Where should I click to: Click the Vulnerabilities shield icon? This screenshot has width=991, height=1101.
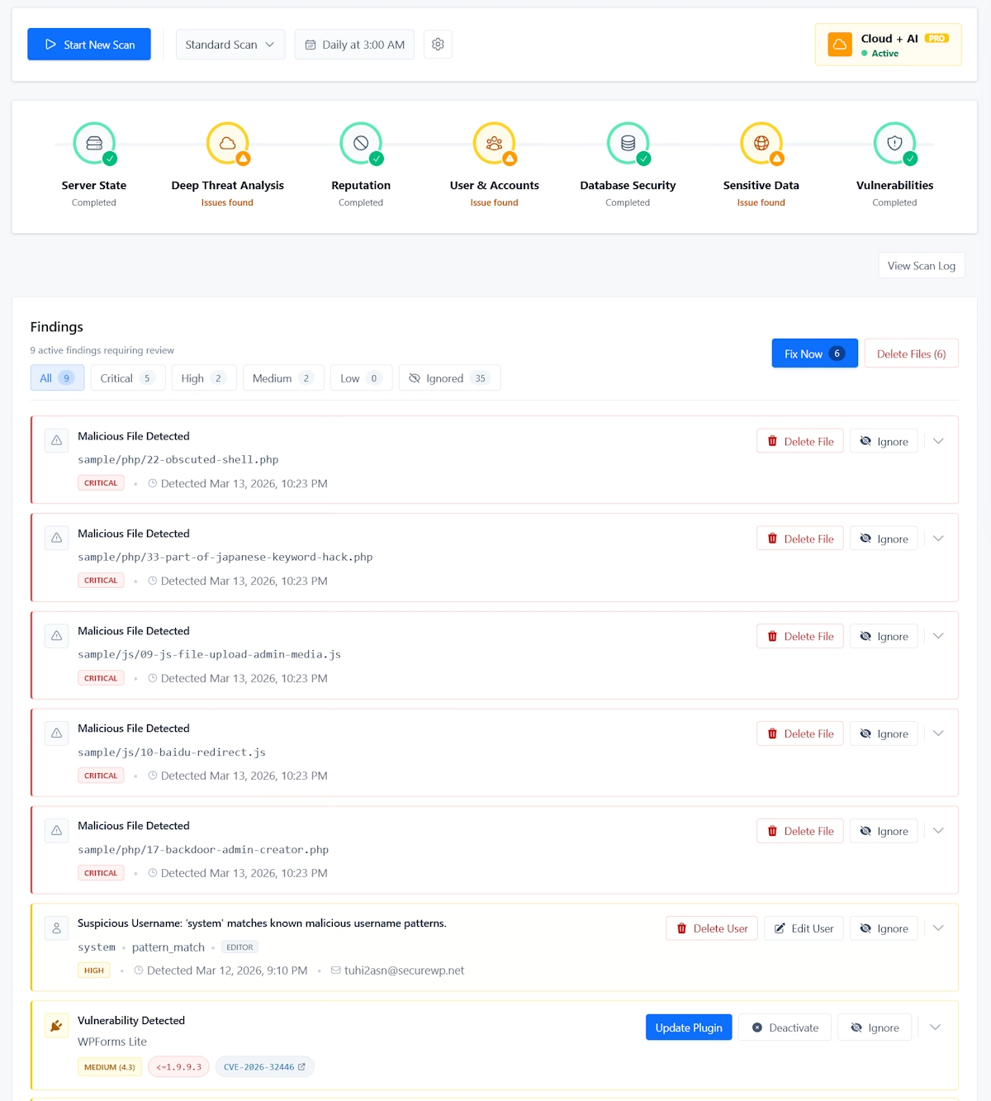point(894,144)
